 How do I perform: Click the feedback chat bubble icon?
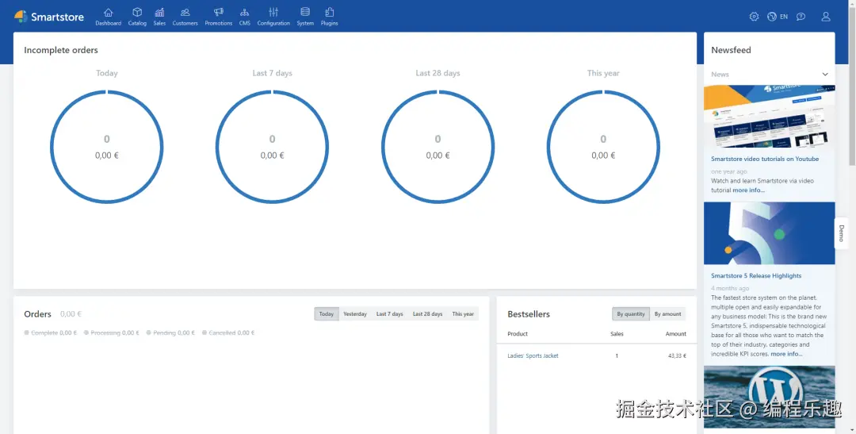coord(801,17)
